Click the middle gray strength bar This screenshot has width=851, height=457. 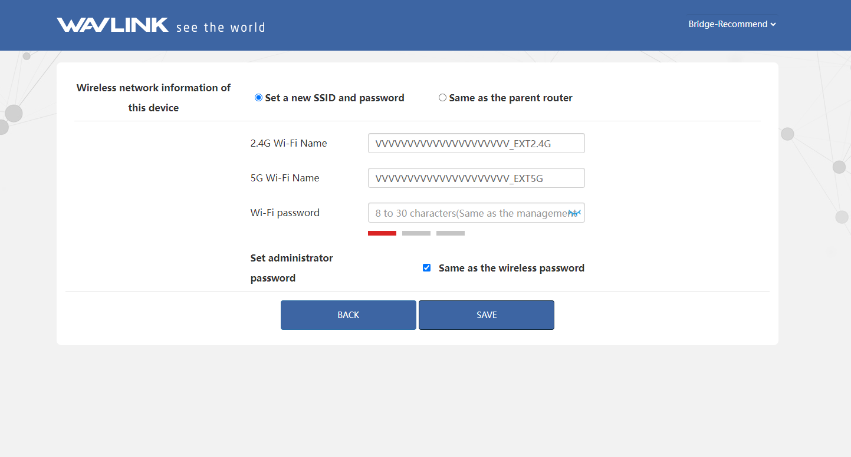(x=416, y=233)
